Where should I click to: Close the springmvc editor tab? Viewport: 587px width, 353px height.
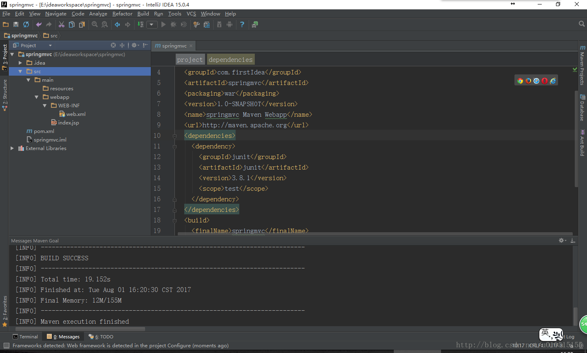coord(191,46)
